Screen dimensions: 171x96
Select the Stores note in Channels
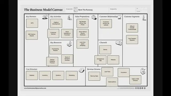pos(105,50)
